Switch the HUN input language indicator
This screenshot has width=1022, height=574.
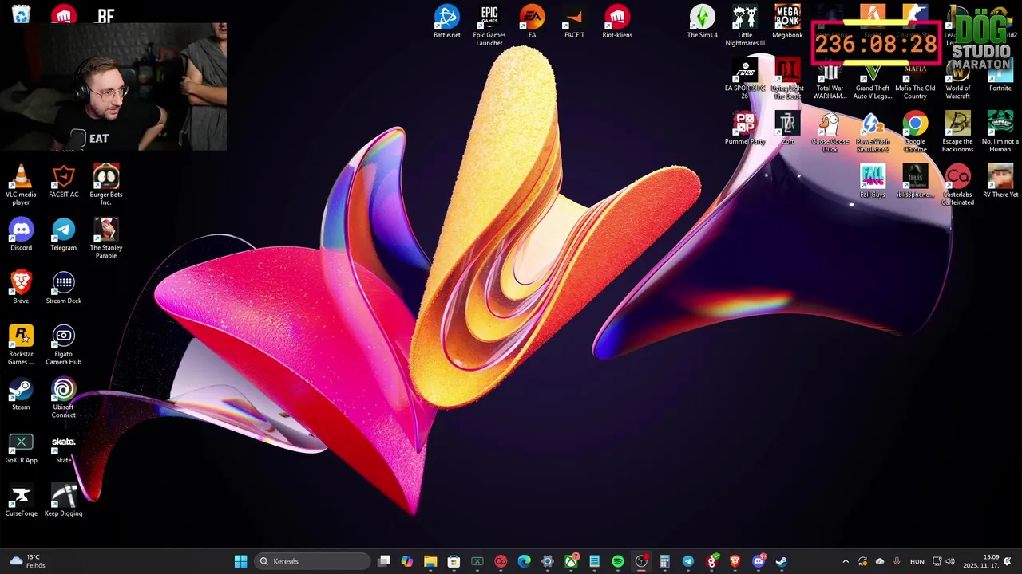click(x=917, y=561)
